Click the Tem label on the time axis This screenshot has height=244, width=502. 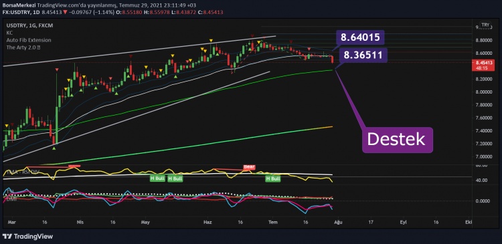(273, 222)
